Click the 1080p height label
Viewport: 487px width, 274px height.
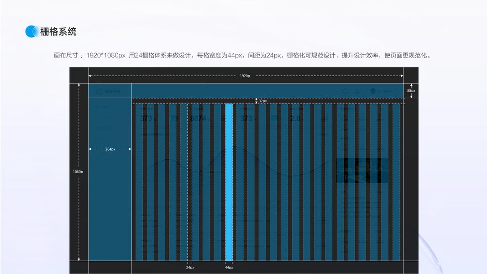[78, 172]
